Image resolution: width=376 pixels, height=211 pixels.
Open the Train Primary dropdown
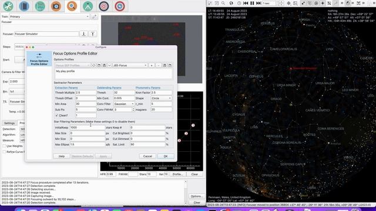(49, 16)
